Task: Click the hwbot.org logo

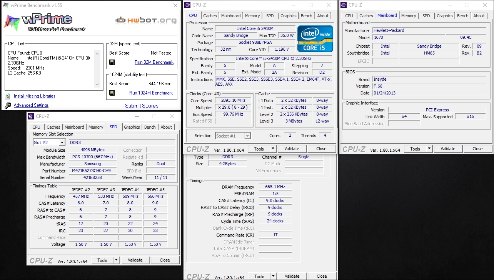Action: [146, 20]
